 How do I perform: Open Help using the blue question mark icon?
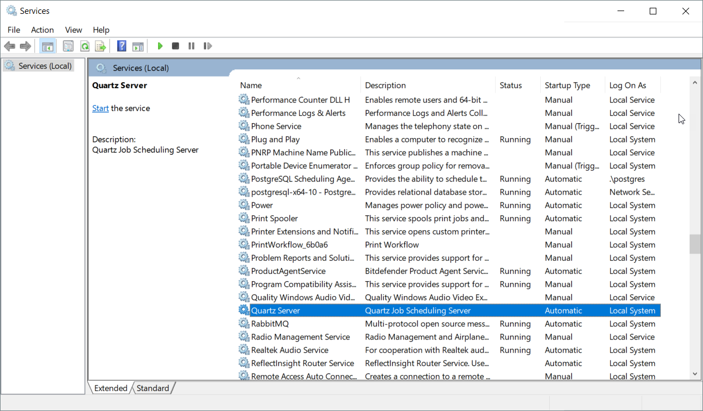(x=122, y=46)
